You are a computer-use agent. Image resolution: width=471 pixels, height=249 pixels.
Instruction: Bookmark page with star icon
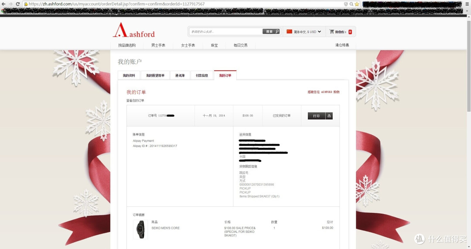[357, 4]
